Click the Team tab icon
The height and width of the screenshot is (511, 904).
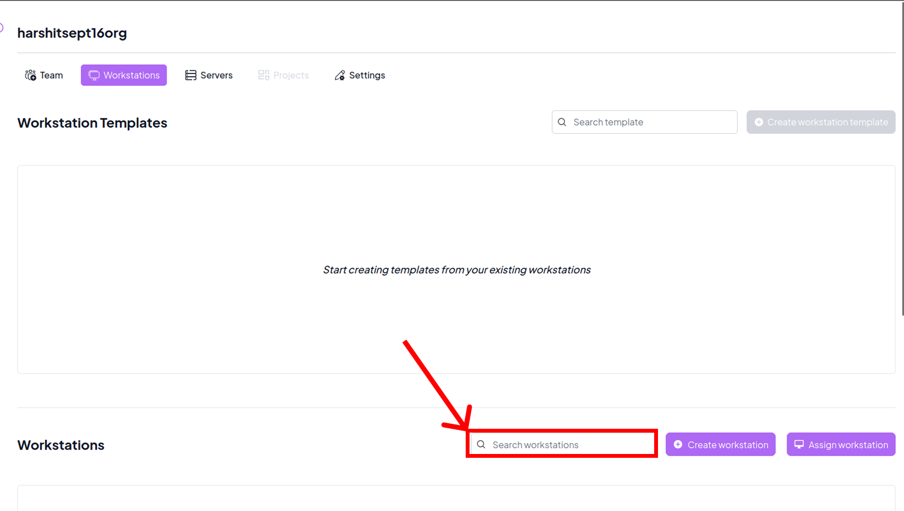31,75
